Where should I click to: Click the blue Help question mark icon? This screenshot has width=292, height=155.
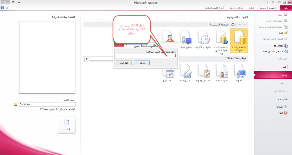[2, 8]
